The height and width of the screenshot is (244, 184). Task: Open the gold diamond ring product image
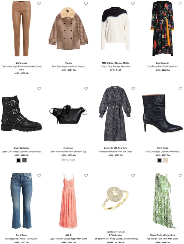(x=115, y=198)
